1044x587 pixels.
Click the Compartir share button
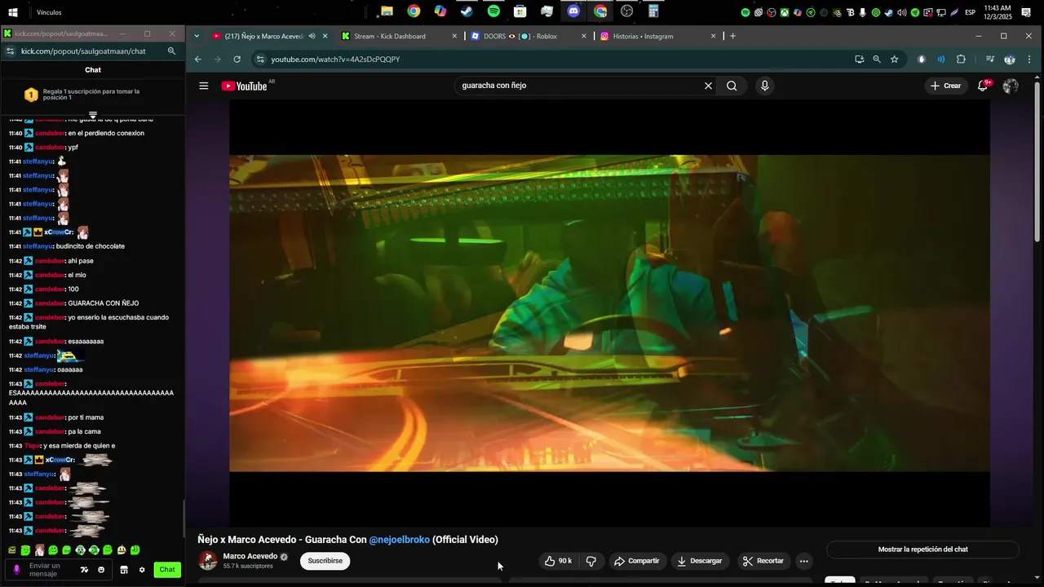[x=636, y=561]
